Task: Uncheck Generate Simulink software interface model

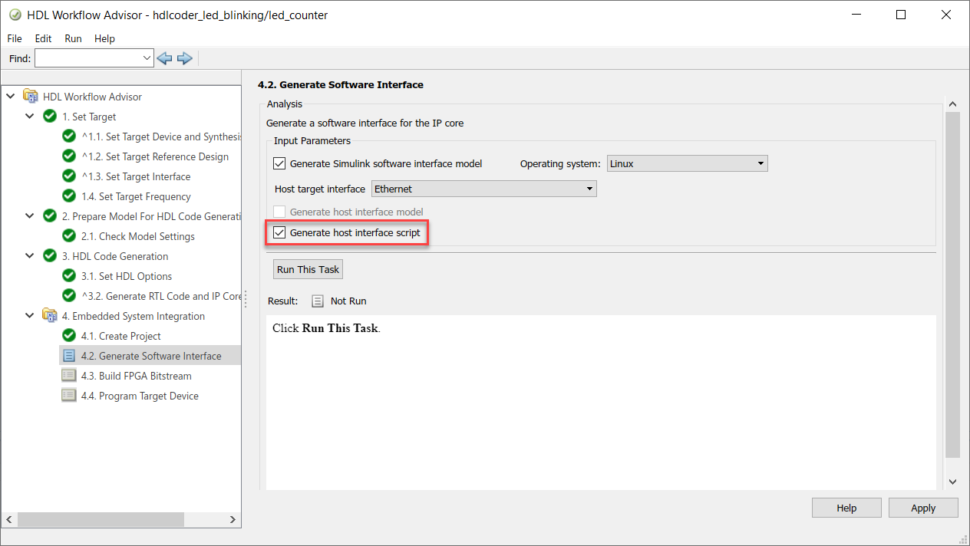Action: click(x=279, y=163)
